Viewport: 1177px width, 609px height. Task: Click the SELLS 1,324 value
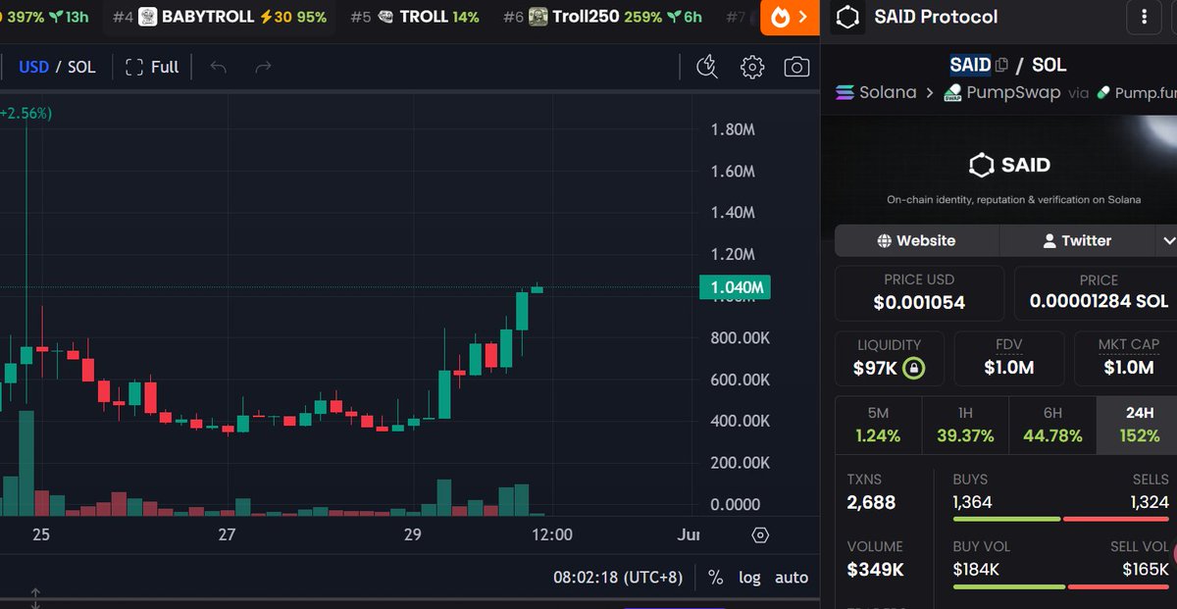click(1149, 502)
